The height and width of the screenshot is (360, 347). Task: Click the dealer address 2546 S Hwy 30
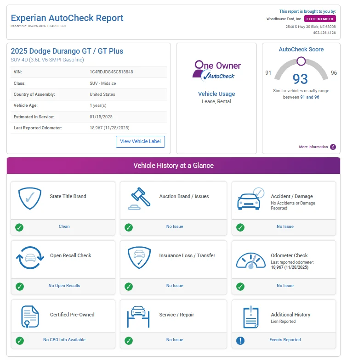(x=311, y=27)
